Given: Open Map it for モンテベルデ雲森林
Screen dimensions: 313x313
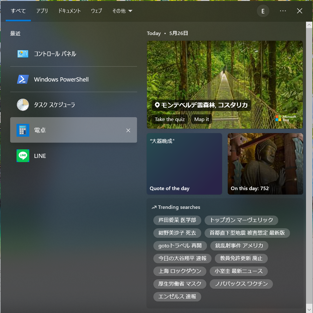Looking at the screenshot, I should [201, 119].
